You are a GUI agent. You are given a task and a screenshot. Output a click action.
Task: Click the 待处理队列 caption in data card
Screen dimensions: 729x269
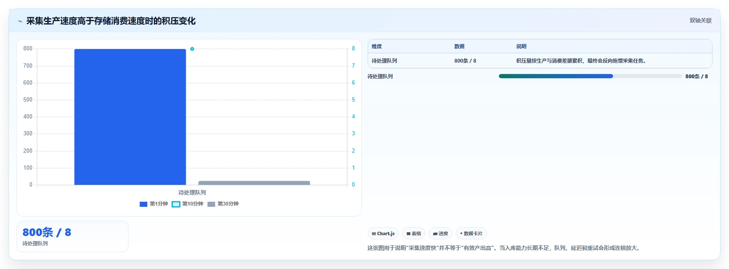pos(35,244)
